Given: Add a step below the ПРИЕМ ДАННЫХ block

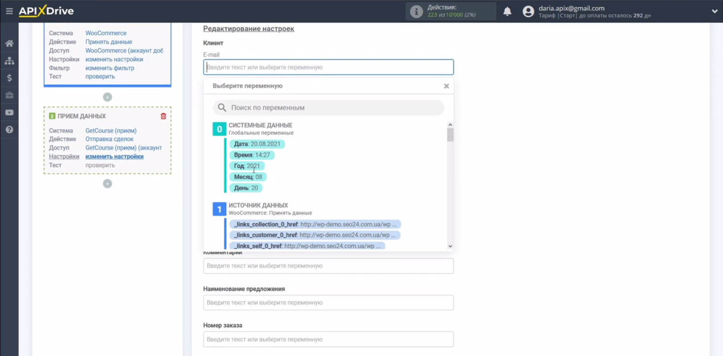Looking at the screenshot, I should [107, 184].
